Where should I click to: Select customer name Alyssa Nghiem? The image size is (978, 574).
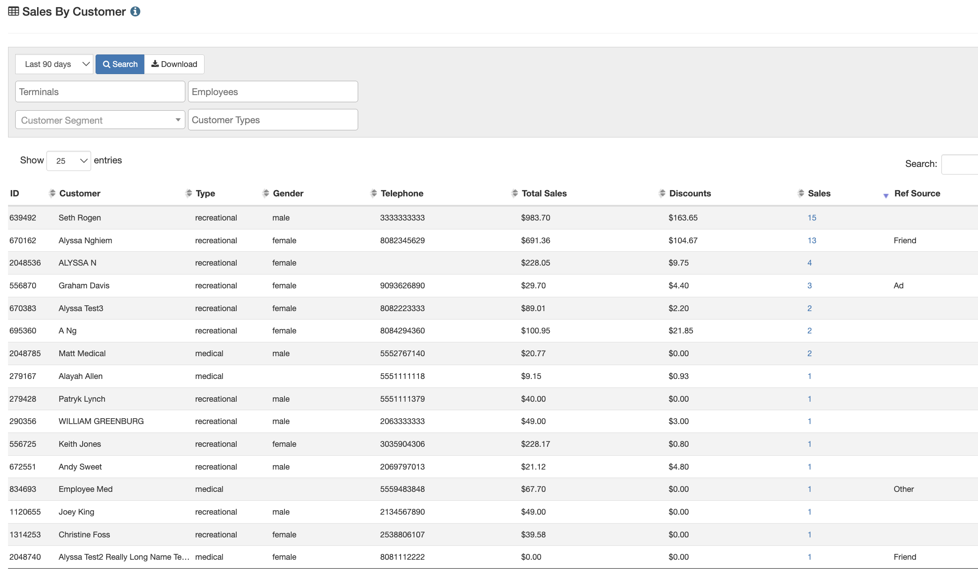point(85,241)
